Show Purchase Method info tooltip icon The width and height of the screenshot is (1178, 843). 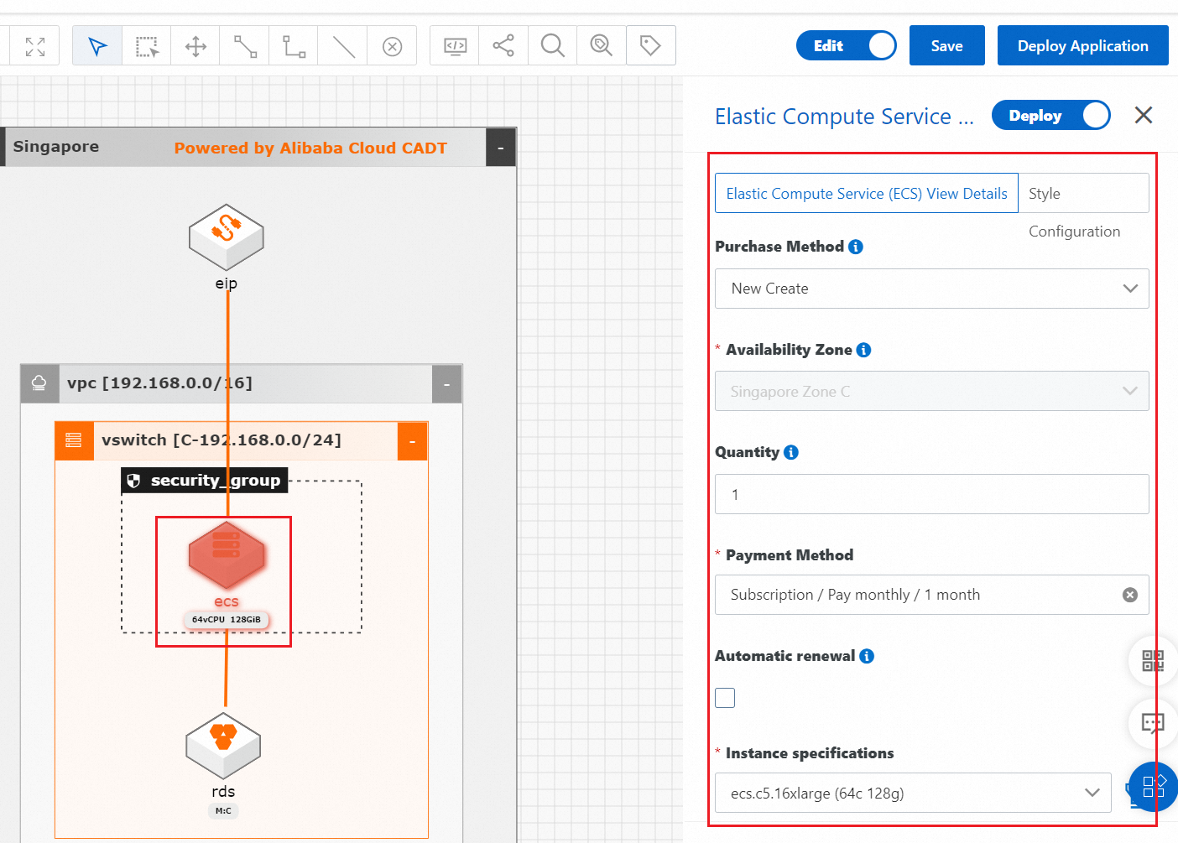click(856, 247)
